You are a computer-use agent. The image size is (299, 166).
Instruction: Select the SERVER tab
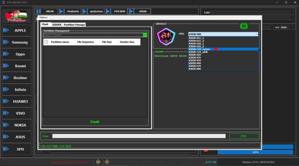click(x=57, y=25)
